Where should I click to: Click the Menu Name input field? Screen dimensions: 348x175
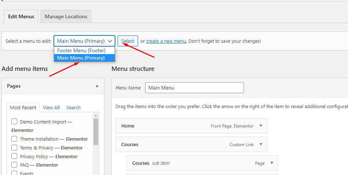195,88
